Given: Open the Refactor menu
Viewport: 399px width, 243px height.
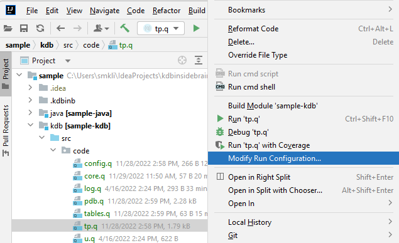Looking at the screenshot, I should [x=167, y=11].
